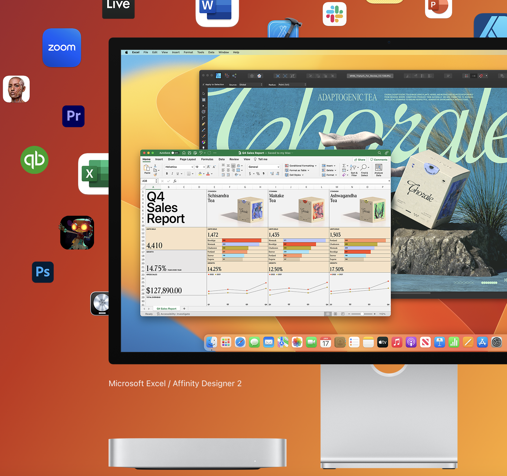Click the Save icon in Excel title bar
Screen dimensions: 507x476
click(189, 153)
